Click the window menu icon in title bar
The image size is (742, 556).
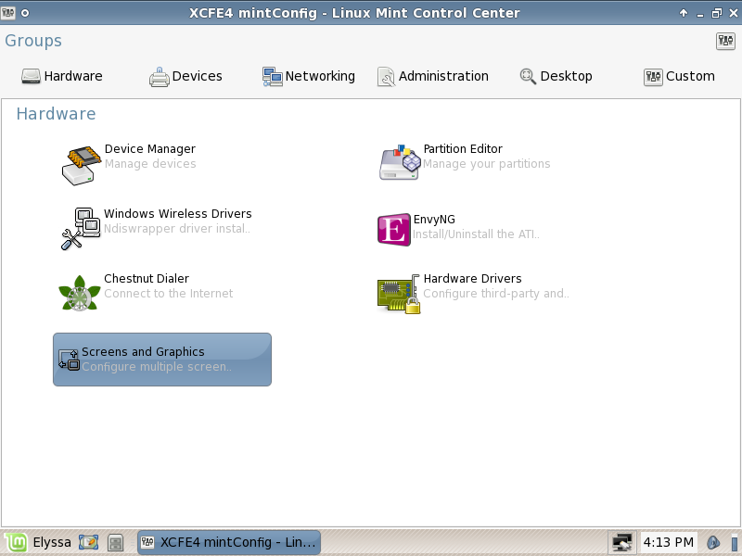(x=8, y=13)
